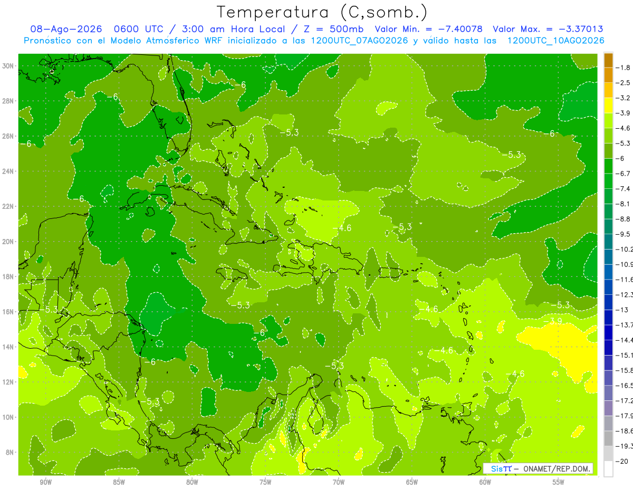The width and height of the screenshot is (633, 489).
Task: Click the -7.4 colorbar label
Action: [623, 189]
